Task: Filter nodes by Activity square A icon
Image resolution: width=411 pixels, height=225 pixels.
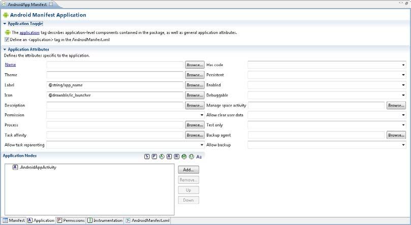Action: (169, 156)
